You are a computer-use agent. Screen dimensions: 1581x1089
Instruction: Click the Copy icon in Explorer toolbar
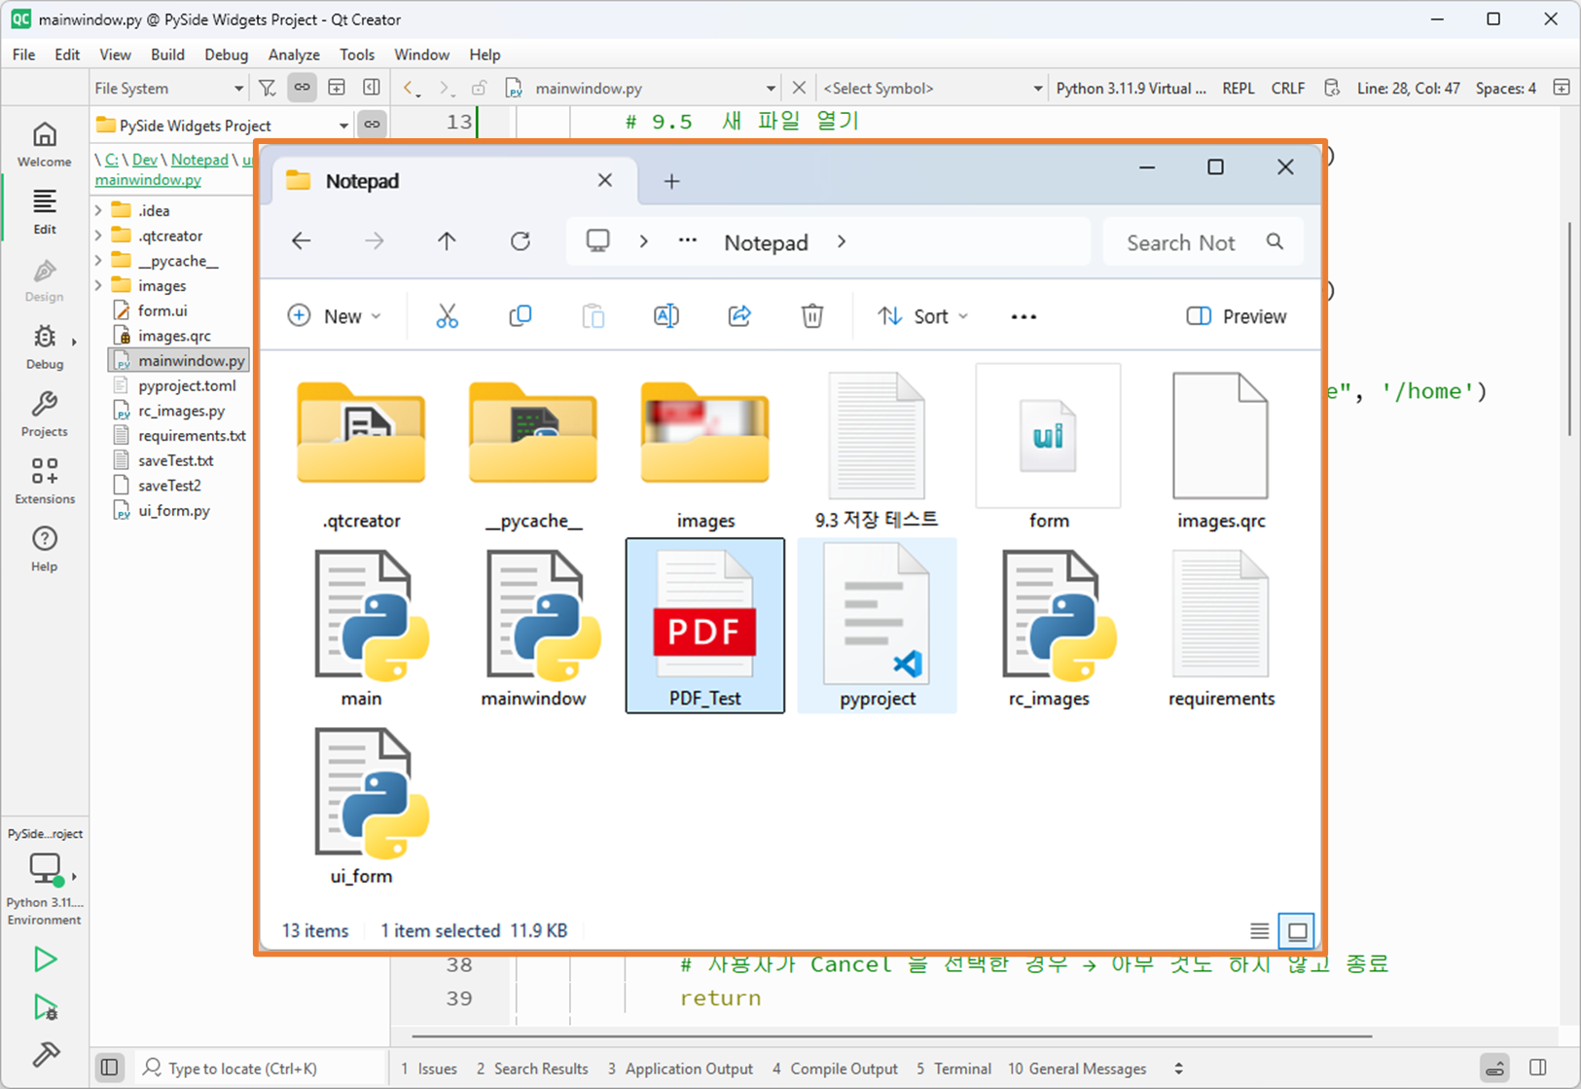pyautogui.click(x=521, y=316)
